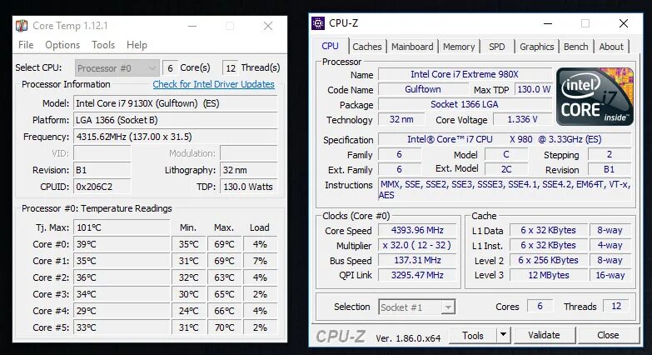Switch to the Bench tab
The image size is (652, 355).
coord(576,47)
